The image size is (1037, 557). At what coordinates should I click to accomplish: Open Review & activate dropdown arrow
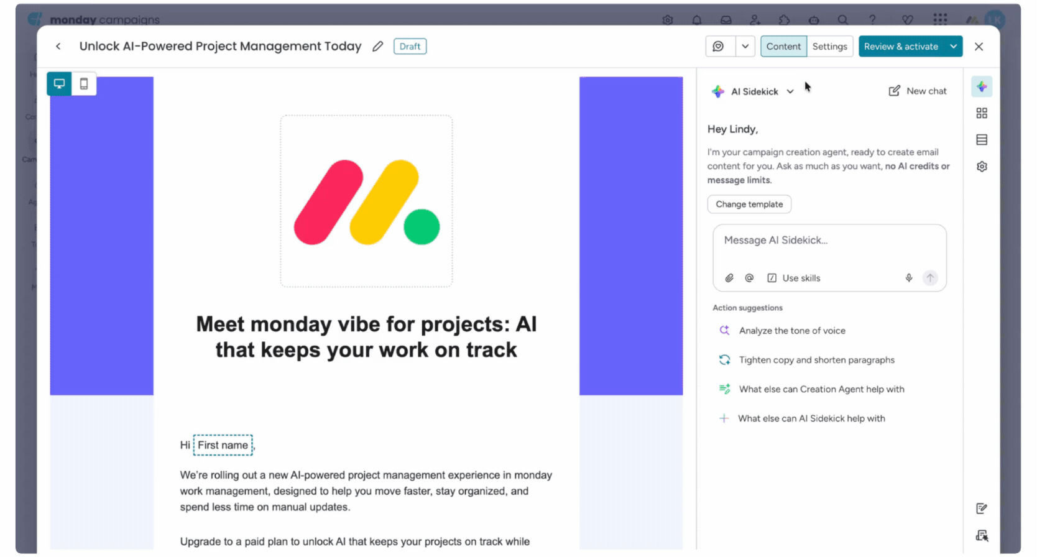[x=953, y=47]
